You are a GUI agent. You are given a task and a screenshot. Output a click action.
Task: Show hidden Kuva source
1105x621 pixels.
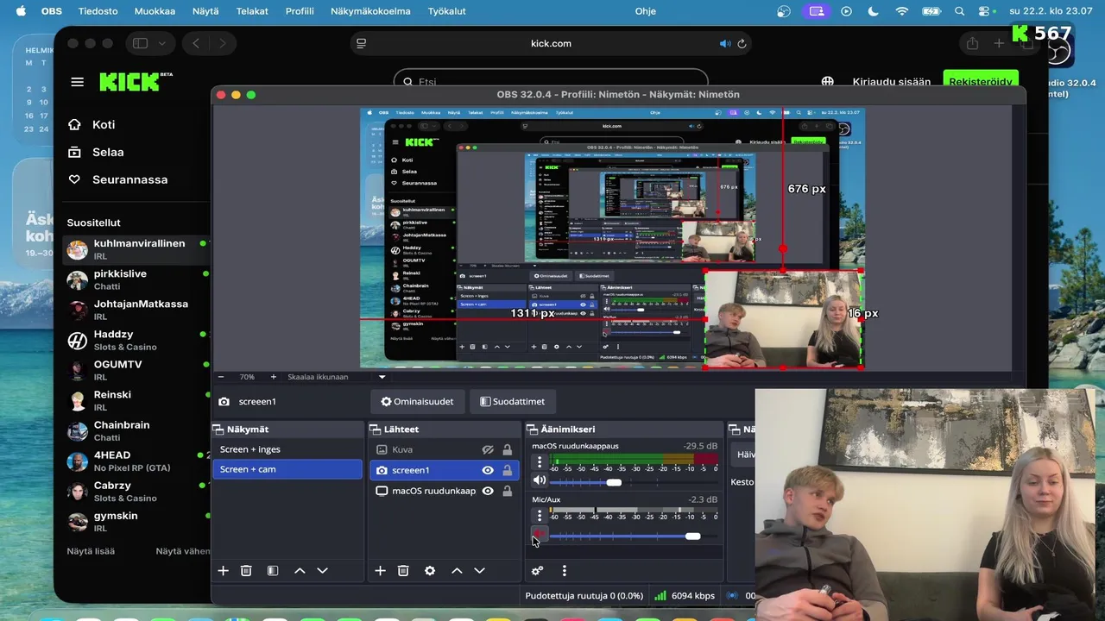point(488,450)
